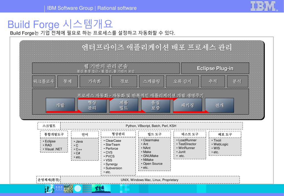Click the 'Clearmake' list entry
Screen dimensions: 284x196
tap(151, 140)
